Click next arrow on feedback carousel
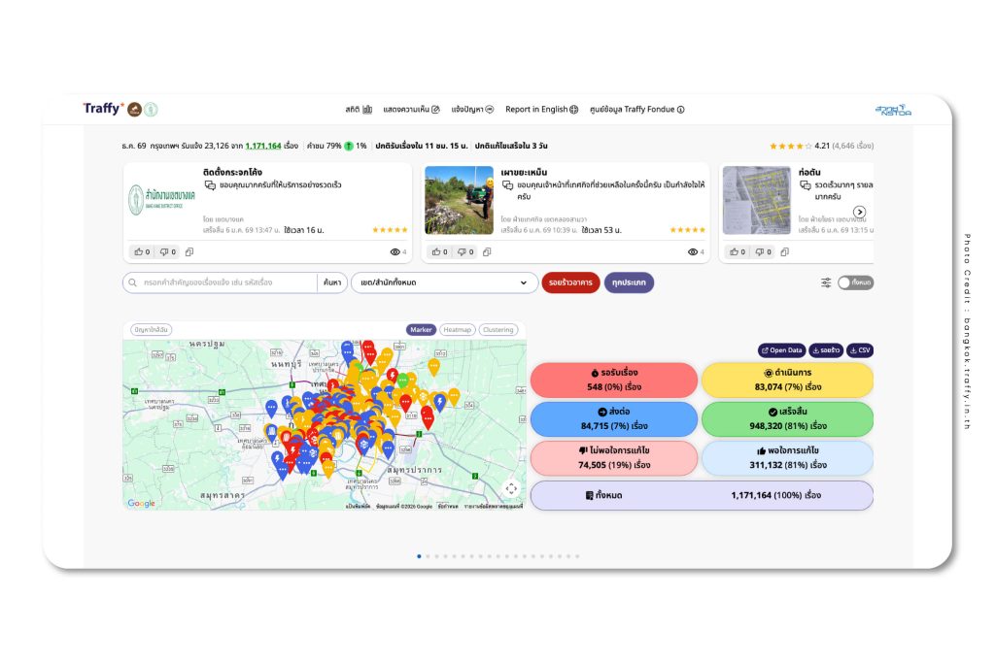 click(x=859, y=213)
